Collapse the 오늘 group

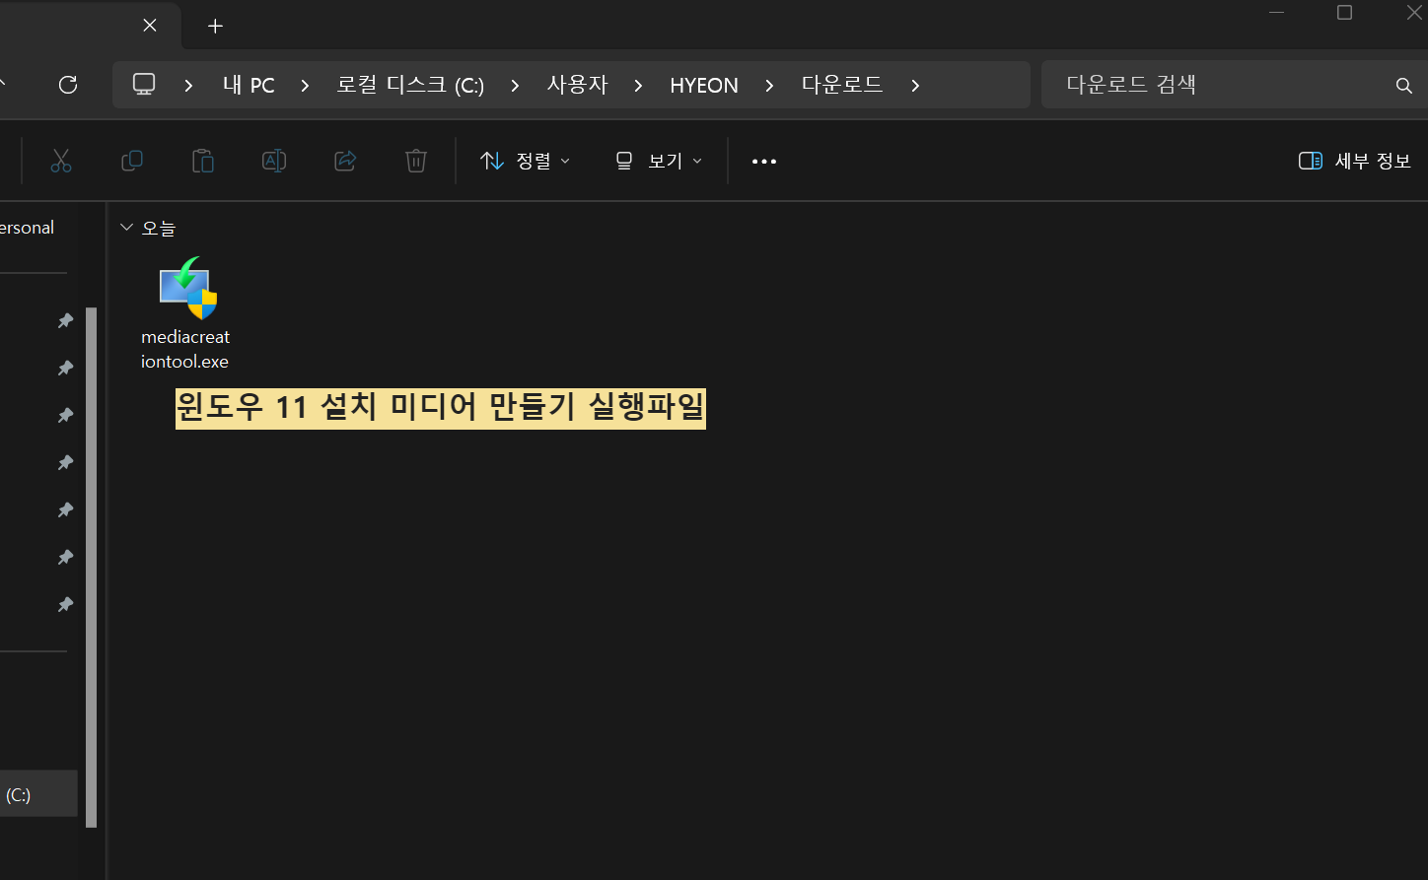point(126,228)
